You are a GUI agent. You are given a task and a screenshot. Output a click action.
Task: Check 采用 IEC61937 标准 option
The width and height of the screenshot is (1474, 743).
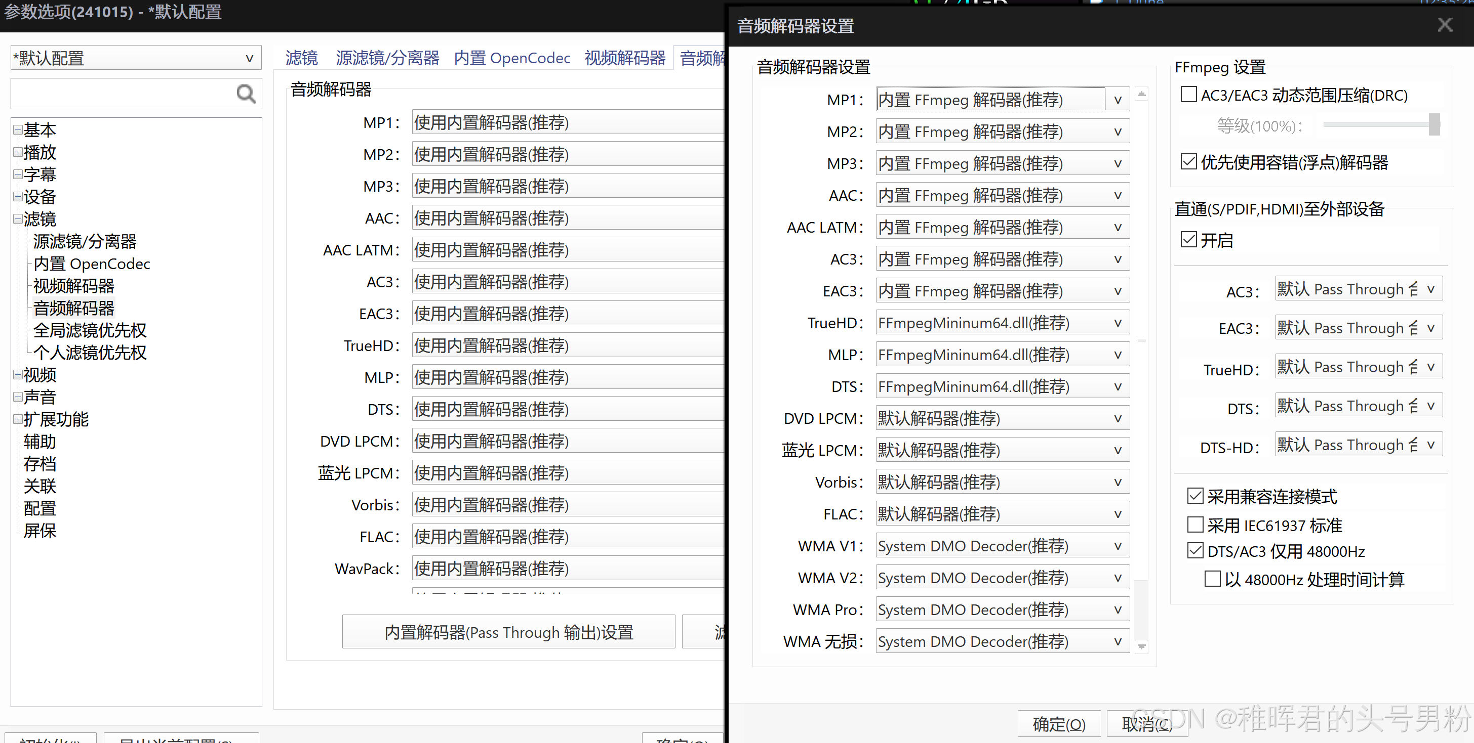pyautogui.click(x=1195, y=524)
